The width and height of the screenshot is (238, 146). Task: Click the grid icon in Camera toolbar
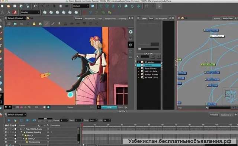click(x=9, y=24)
